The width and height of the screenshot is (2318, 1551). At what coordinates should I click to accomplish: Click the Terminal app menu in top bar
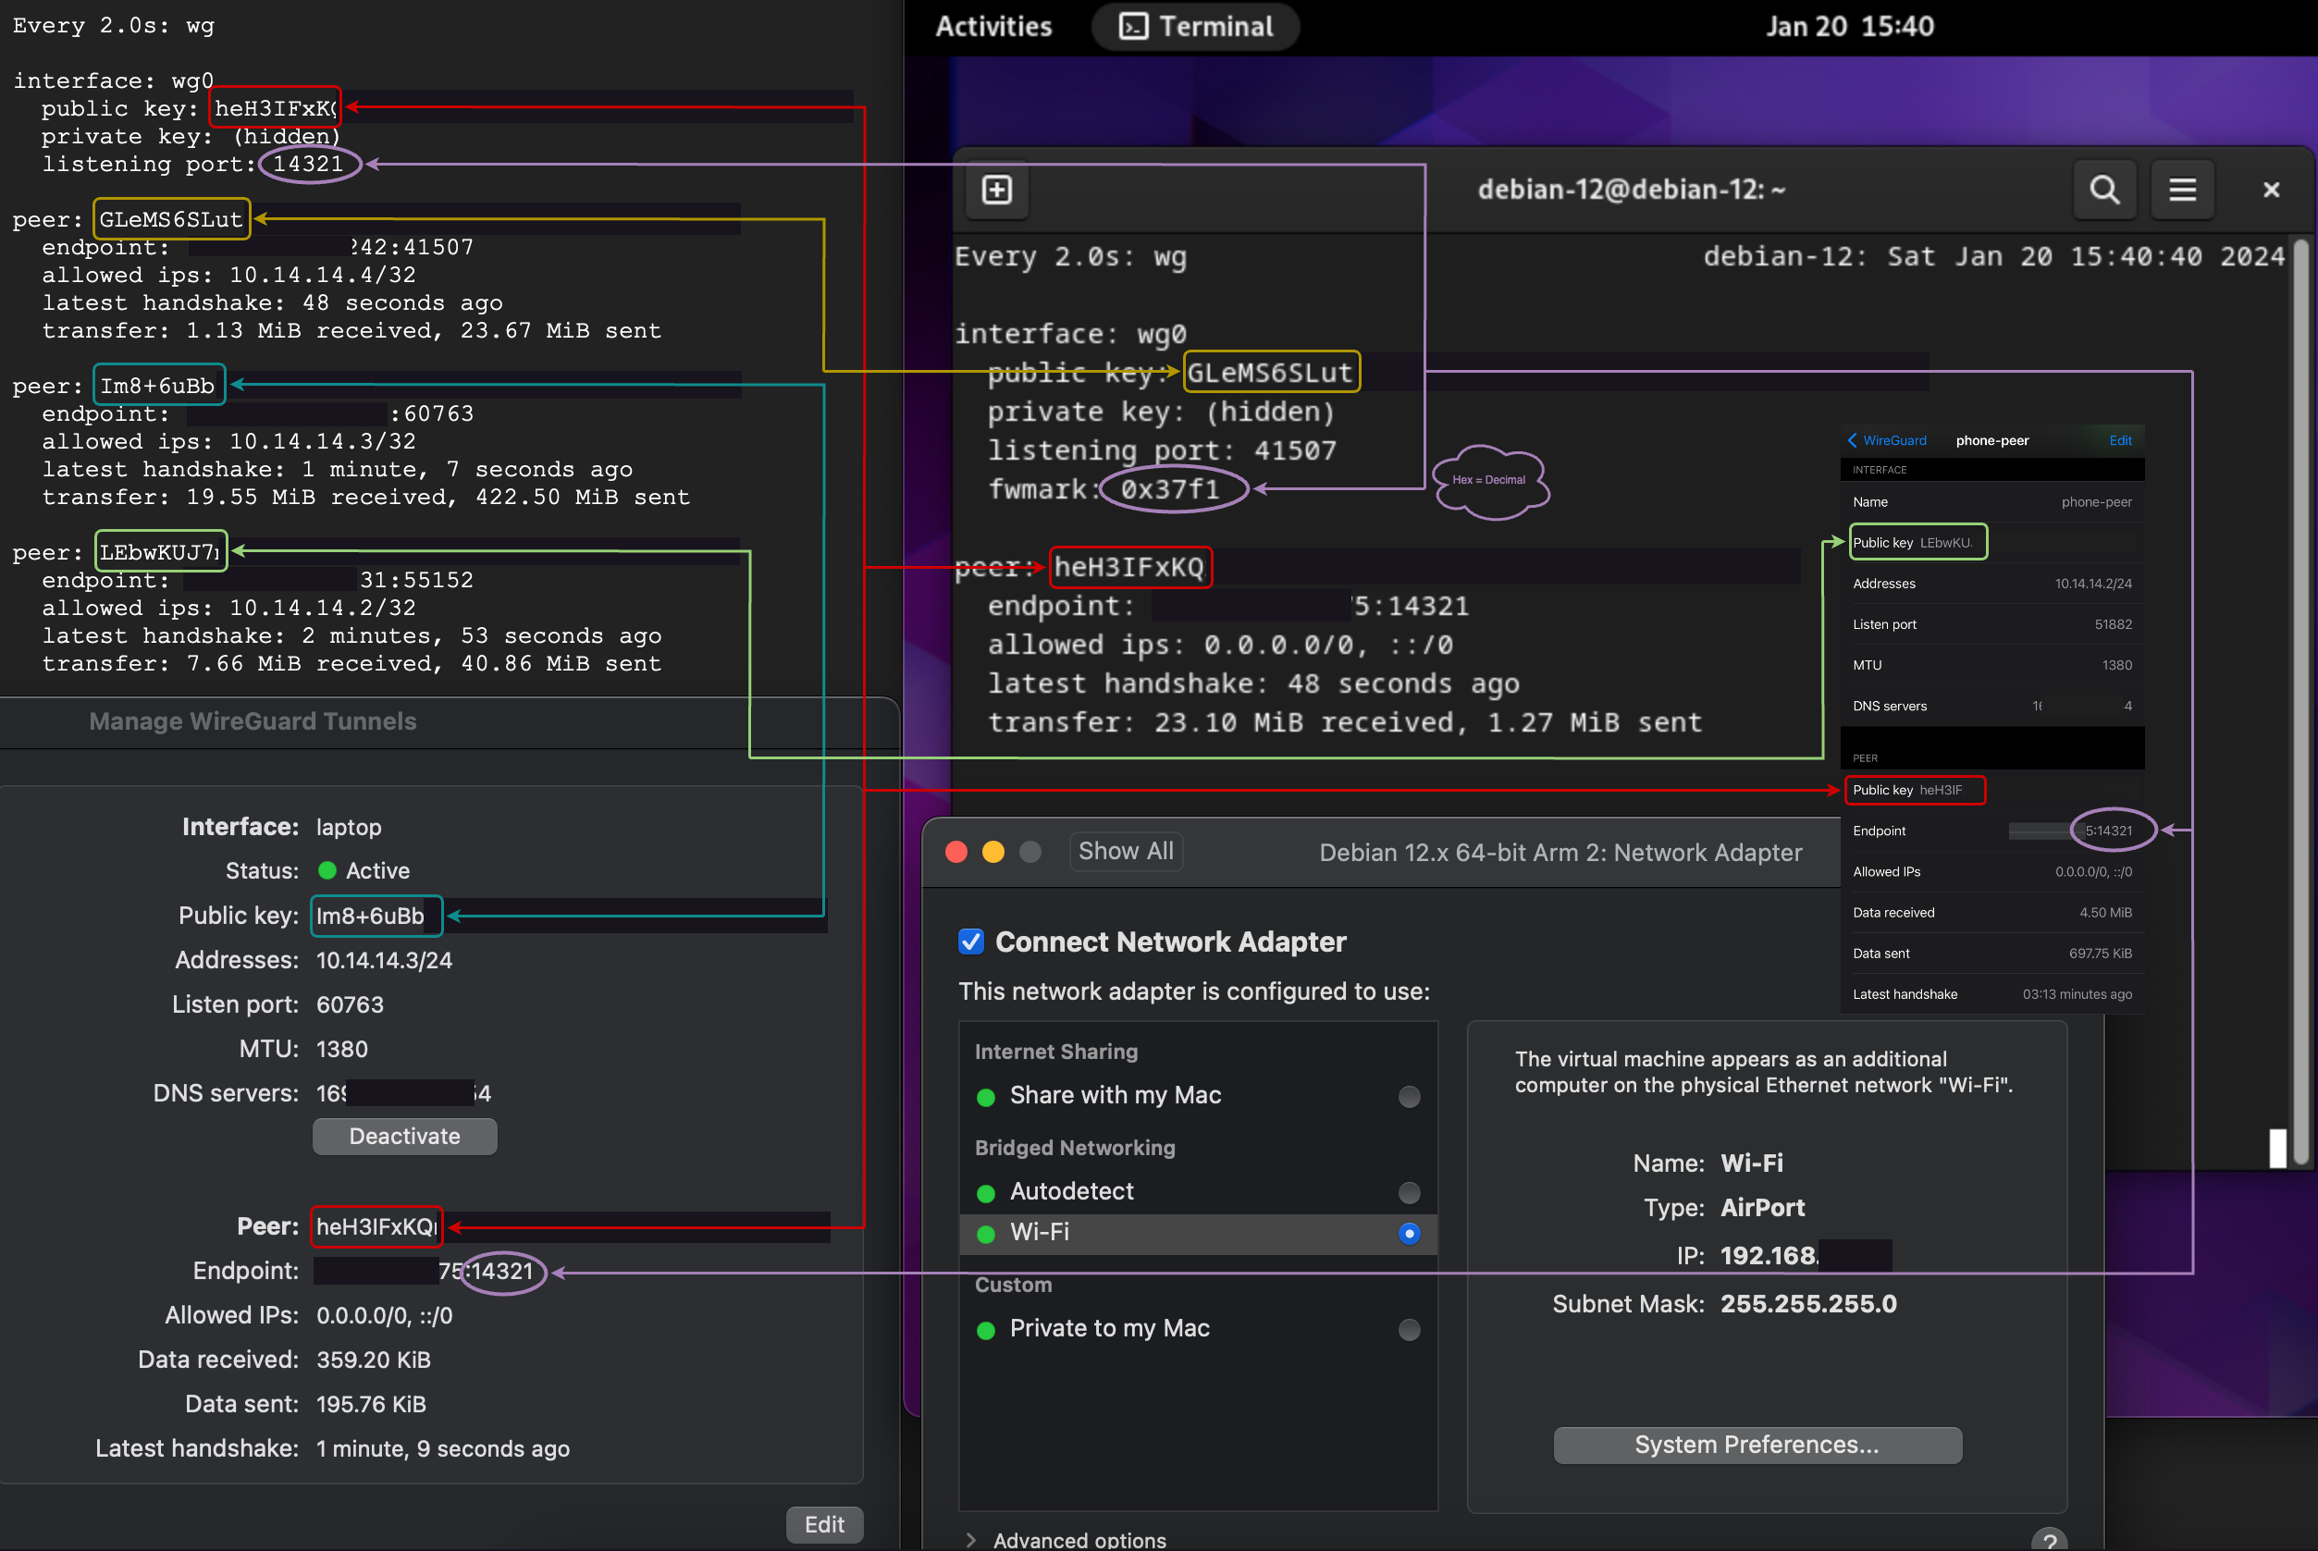click(1195, 27)
